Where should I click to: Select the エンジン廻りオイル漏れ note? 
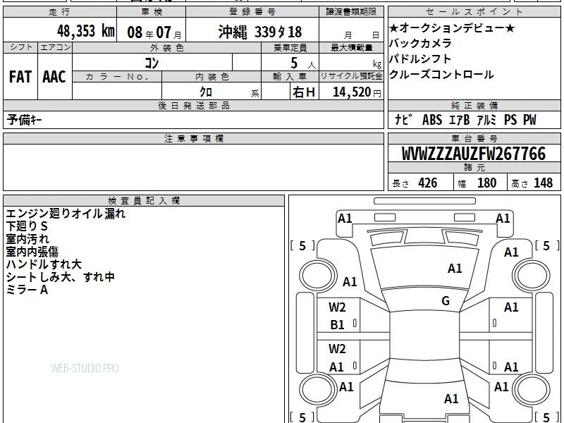[x=66, y=214]
